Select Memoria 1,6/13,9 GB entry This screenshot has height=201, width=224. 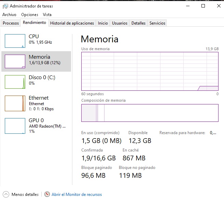[36, 61]
